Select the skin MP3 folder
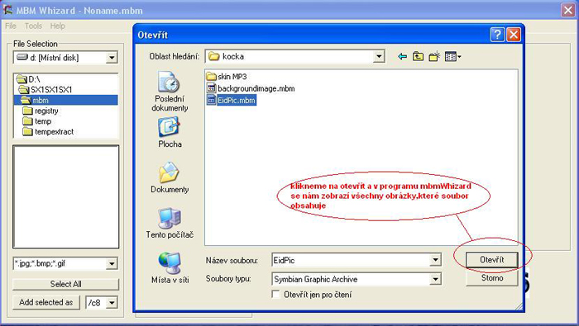The width and height of the screenshot is (579, 326). 227,77
